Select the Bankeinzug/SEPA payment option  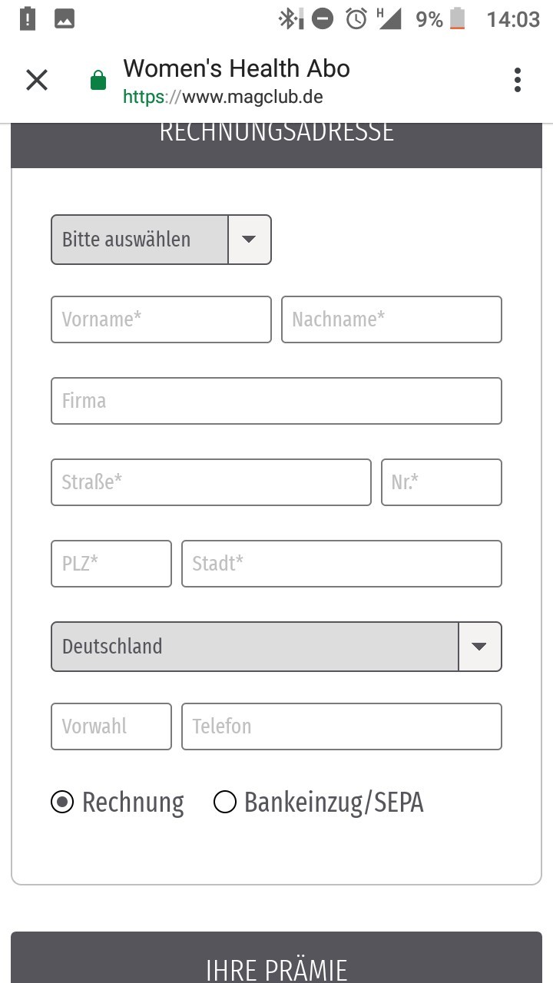319,803
